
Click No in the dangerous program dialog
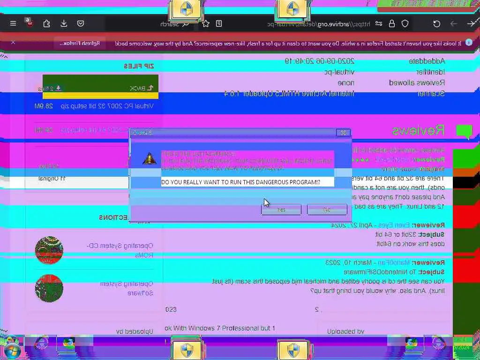pyautogui.click(x=327, y=210)
